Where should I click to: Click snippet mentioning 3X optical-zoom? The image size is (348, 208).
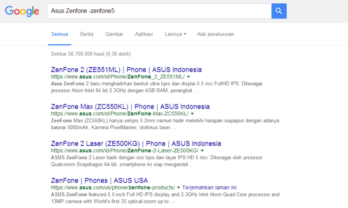pyautogui.click(x=165, y=198)
